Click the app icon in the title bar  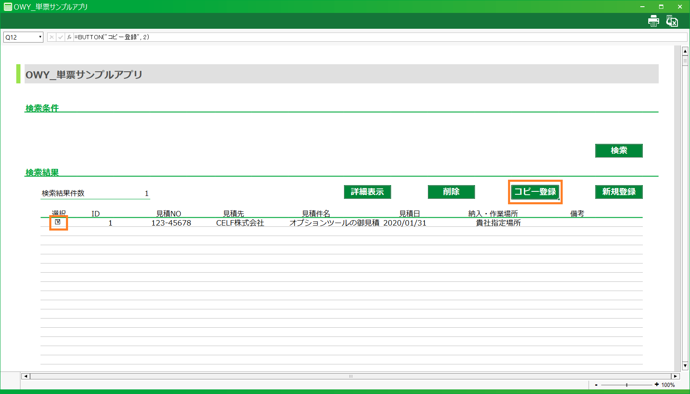8,7
